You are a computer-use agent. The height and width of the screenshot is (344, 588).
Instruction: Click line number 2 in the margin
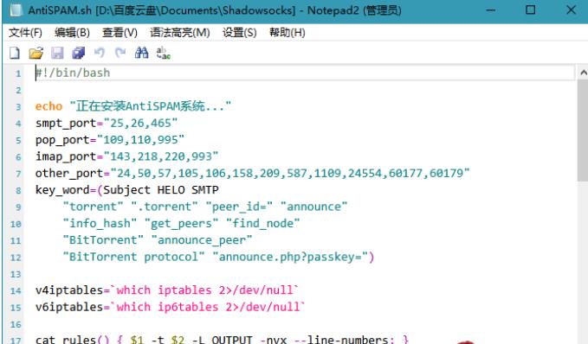(18, 90)
